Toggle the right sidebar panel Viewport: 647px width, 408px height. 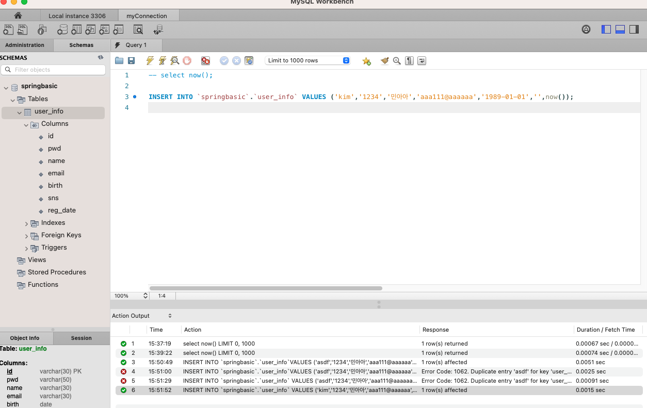click(634, 29)
